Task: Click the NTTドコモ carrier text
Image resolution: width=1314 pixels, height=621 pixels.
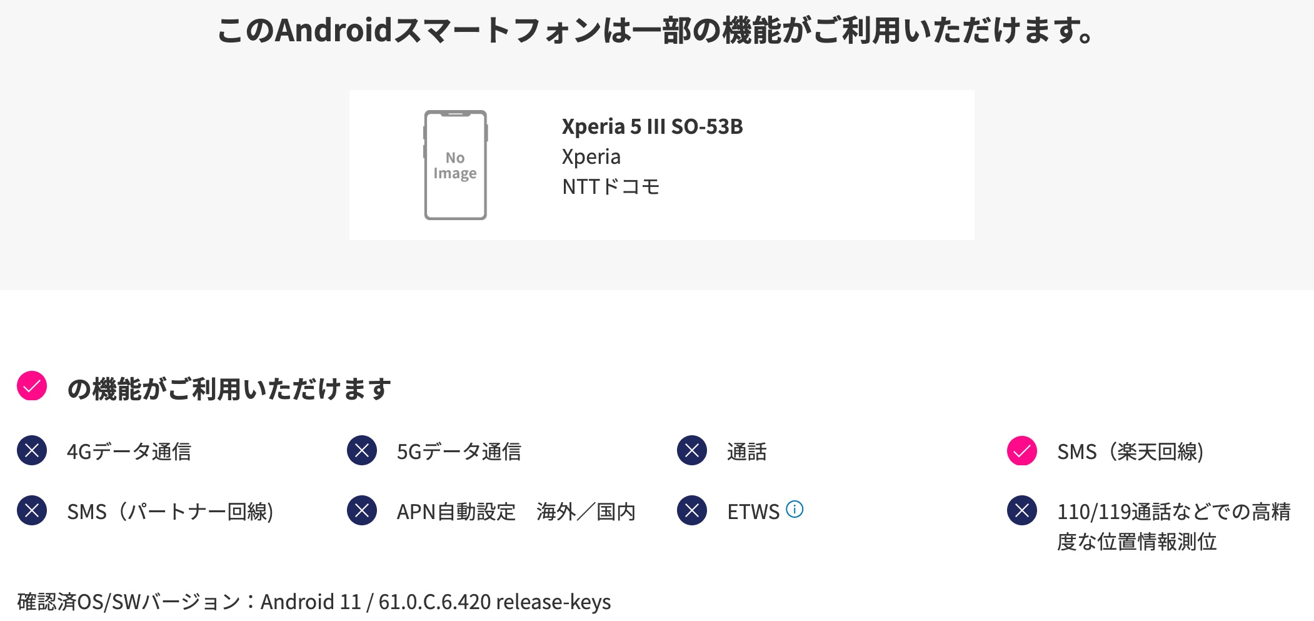Action: [x=611, y=186]
